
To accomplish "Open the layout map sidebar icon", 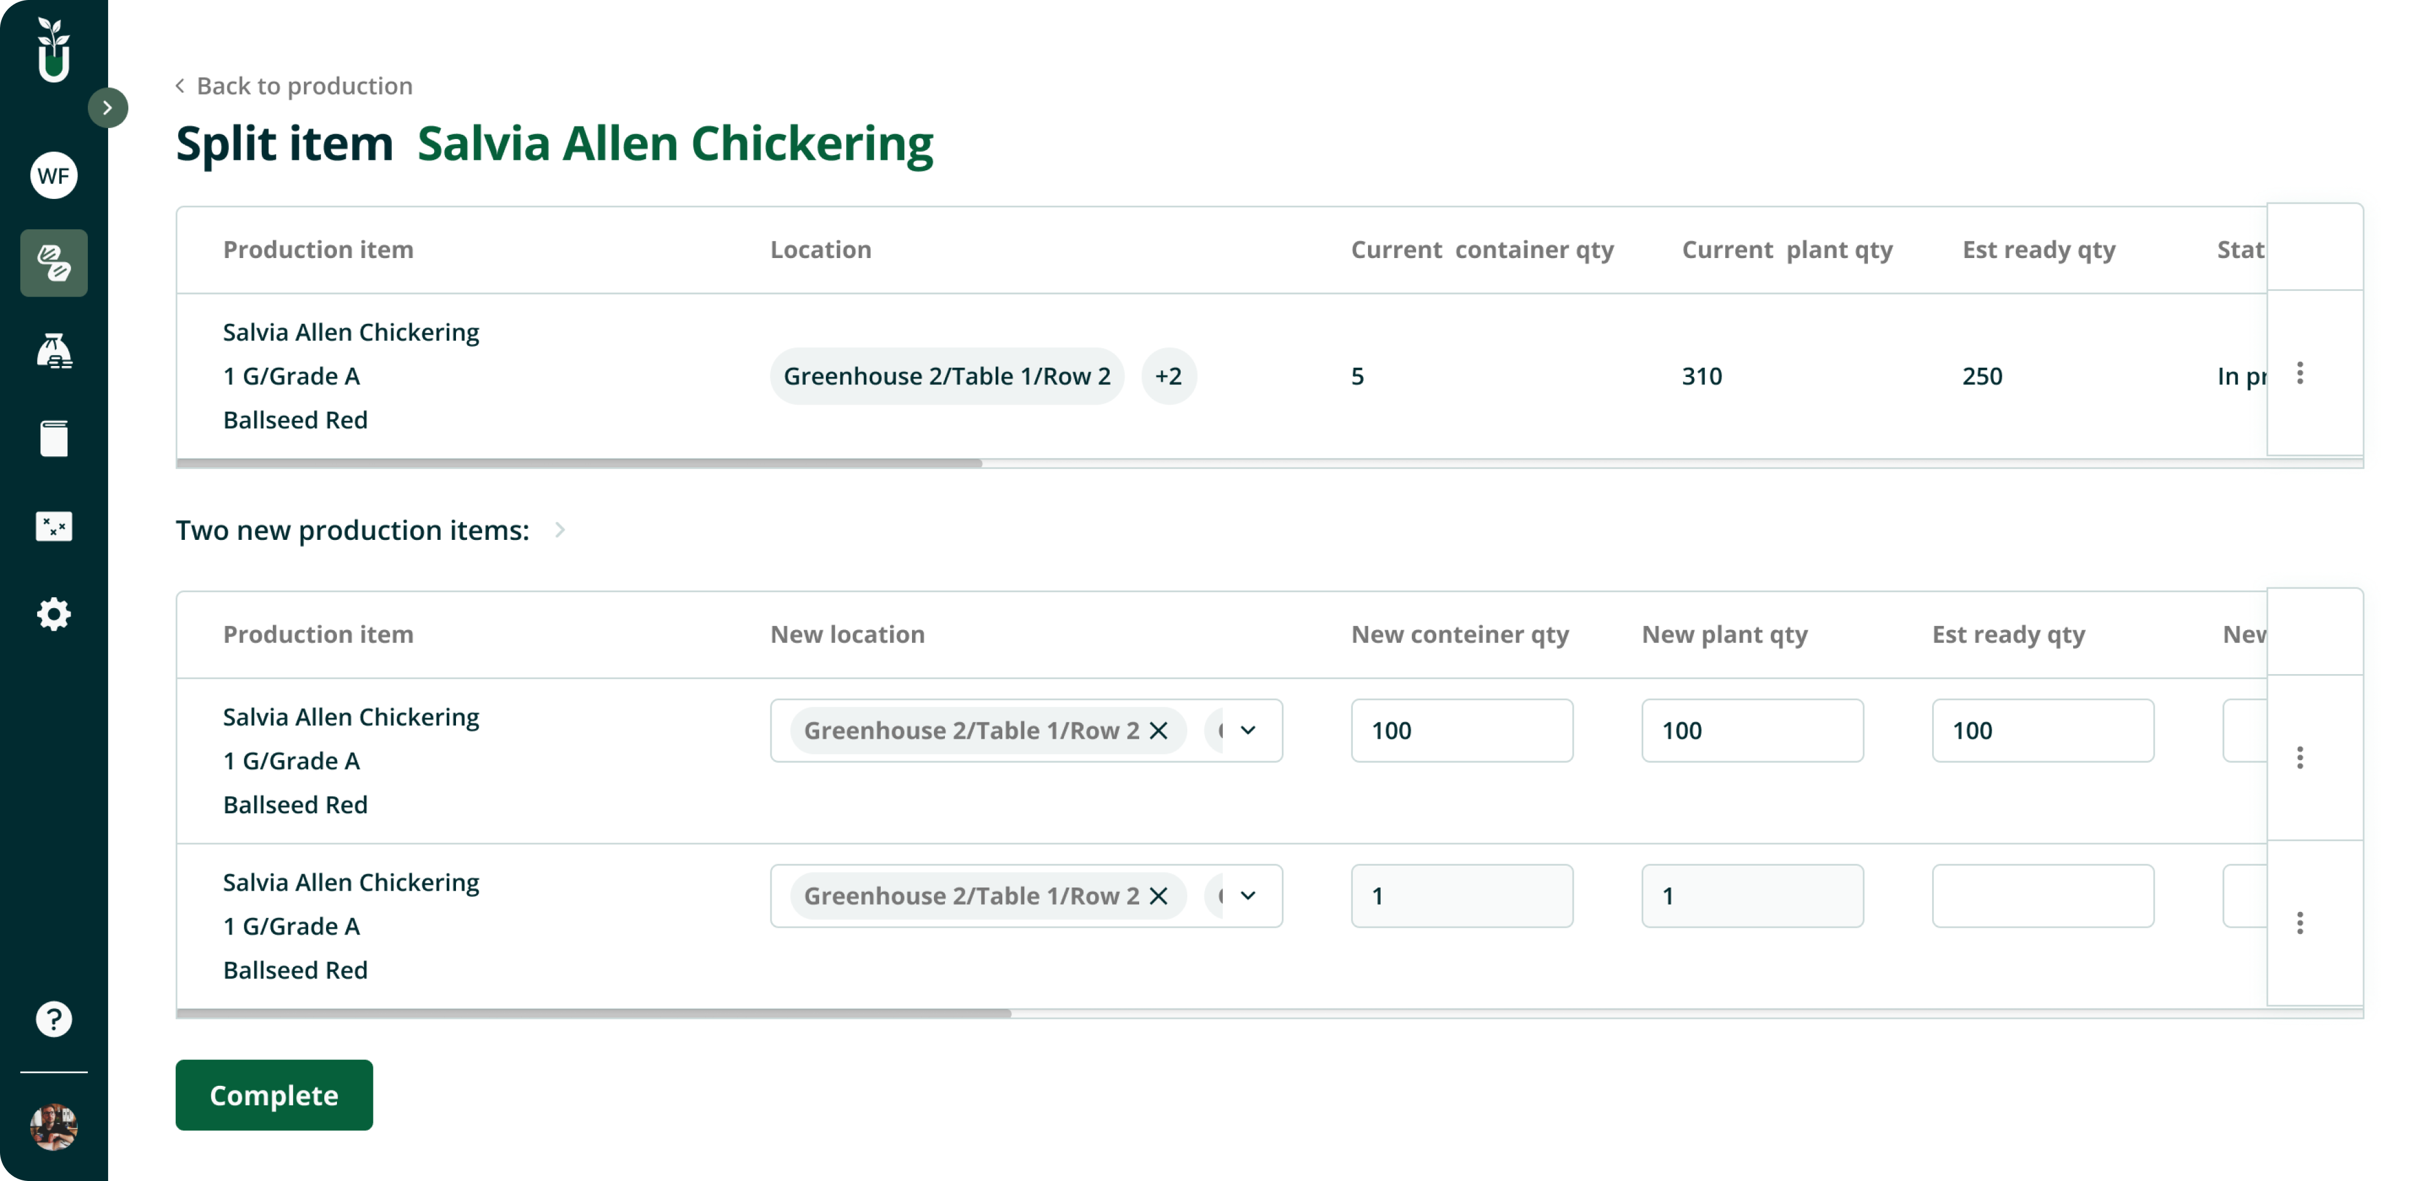I will coord(54,526).
